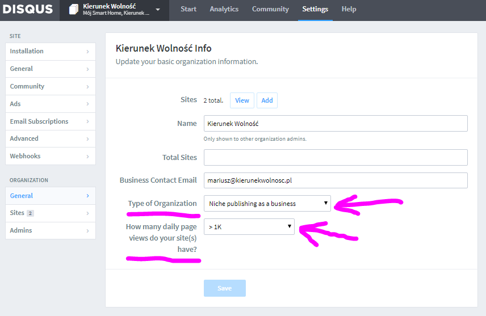Open Installation settings in sidebar
This screenshot has height=316, width=486.
[50, 51]
